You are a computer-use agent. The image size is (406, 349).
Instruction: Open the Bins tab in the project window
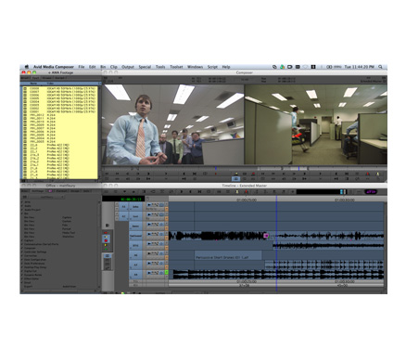[25, 191]
